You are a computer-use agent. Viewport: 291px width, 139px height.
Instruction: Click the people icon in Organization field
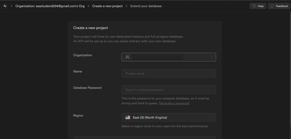coord(127,57)
